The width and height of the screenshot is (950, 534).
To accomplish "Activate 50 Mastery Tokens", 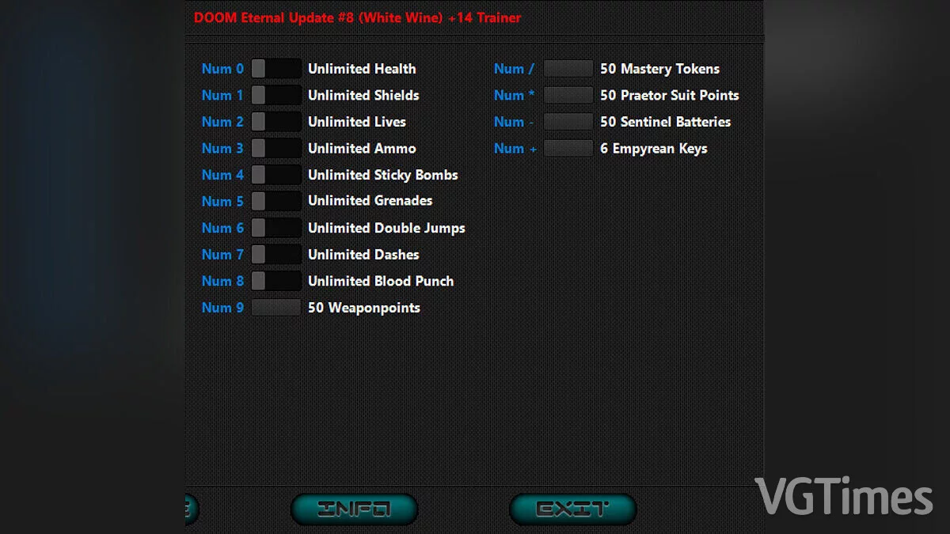I will click(x=568, y=69).
